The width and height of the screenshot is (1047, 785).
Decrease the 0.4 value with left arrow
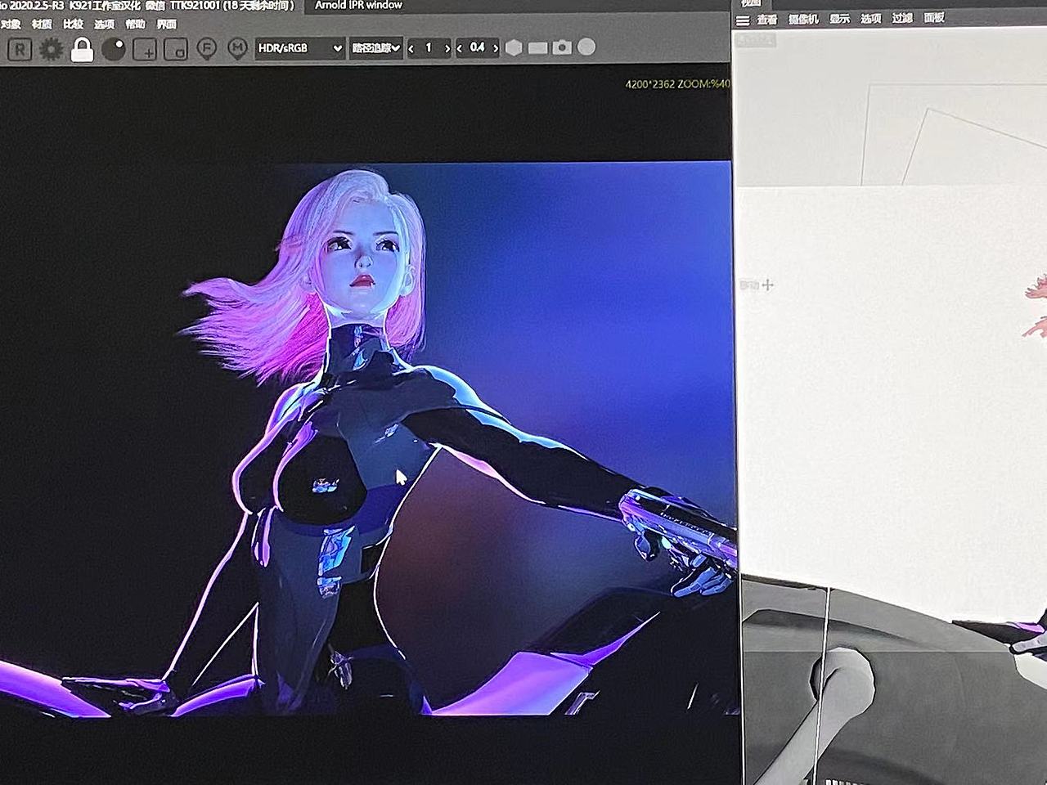tap(460, 48)
